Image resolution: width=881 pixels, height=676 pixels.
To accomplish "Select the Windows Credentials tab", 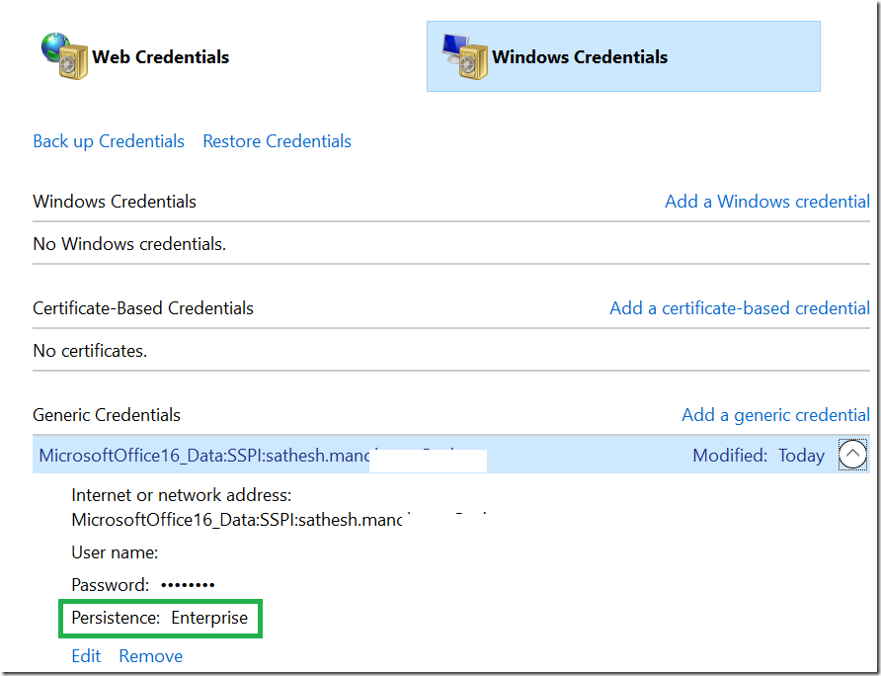I will pos(623,56).
